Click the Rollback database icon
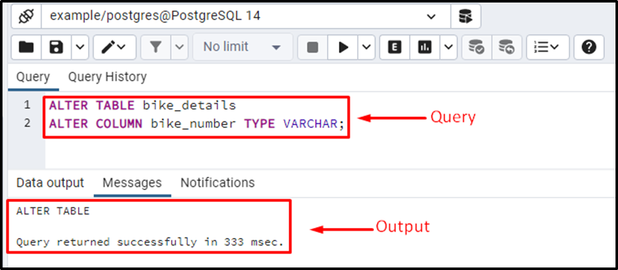Viewport: 618px width, 270px height. pos(507,47)
